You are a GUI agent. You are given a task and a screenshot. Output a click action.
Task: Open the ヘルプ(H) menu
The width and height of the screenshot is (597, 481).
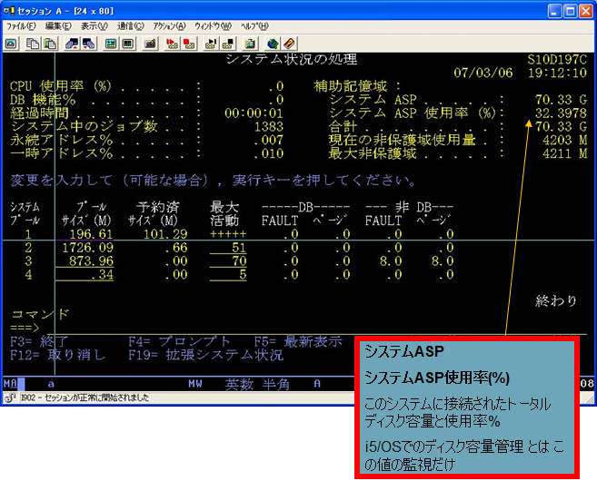[x=254, y=26]
